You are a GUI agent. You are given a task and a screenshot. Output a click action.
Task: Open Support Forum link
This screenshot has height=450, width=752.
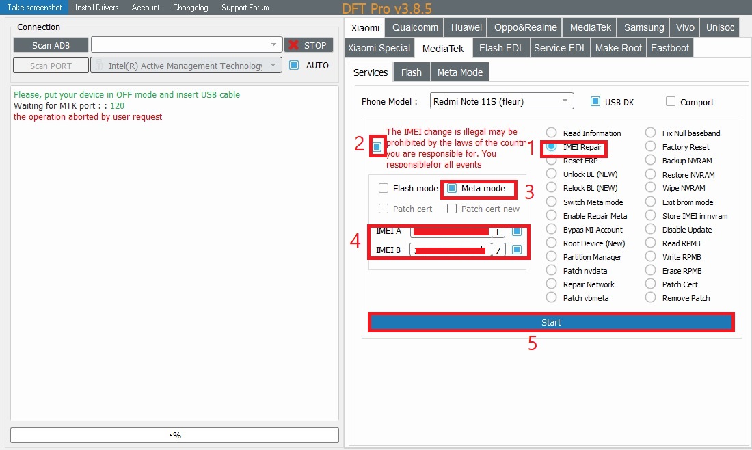tap(245, 8)
